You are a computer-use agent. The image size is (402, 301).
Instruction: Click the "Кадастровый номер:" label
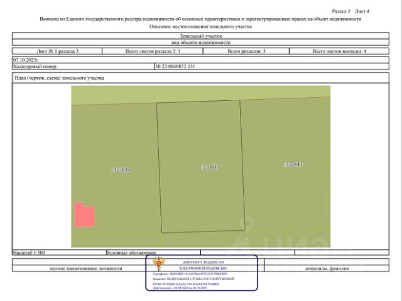[x=35, y=66]
